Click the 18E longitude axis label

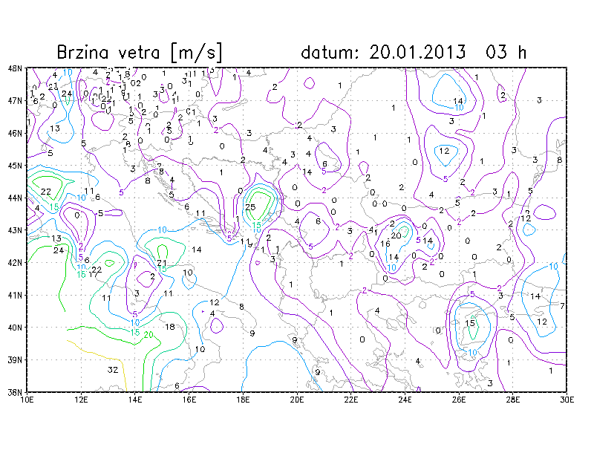(x=243, y=400)
